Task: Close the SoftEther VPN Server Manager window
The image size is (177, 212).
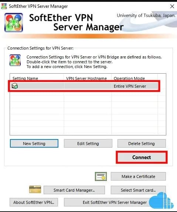Action: [172, 6]
